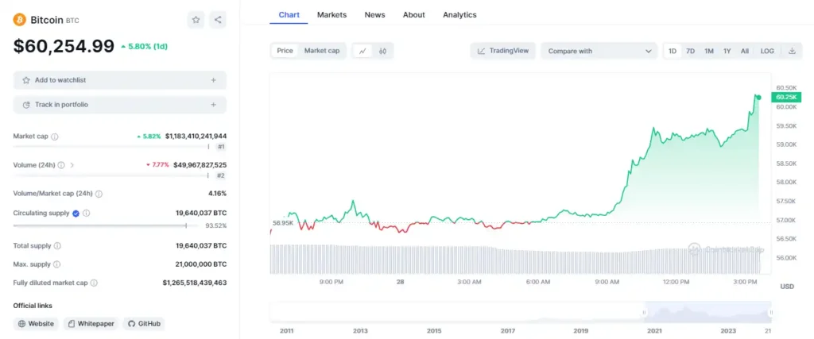Viewport: 814px width, 339px height.
Task: Open the Markets tab
Action: point(331,14)
